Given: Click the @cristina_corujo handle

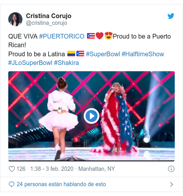Looking at the screenshot, I should tap(46, 23).
